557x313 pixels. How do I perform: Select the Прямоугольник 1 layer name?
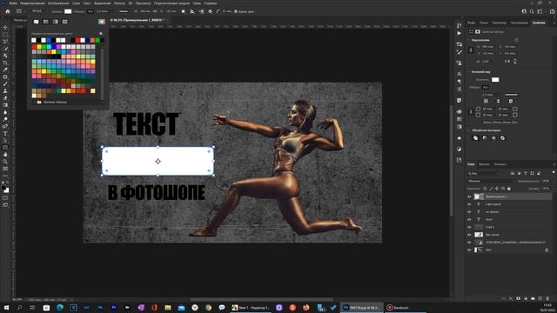496,196
